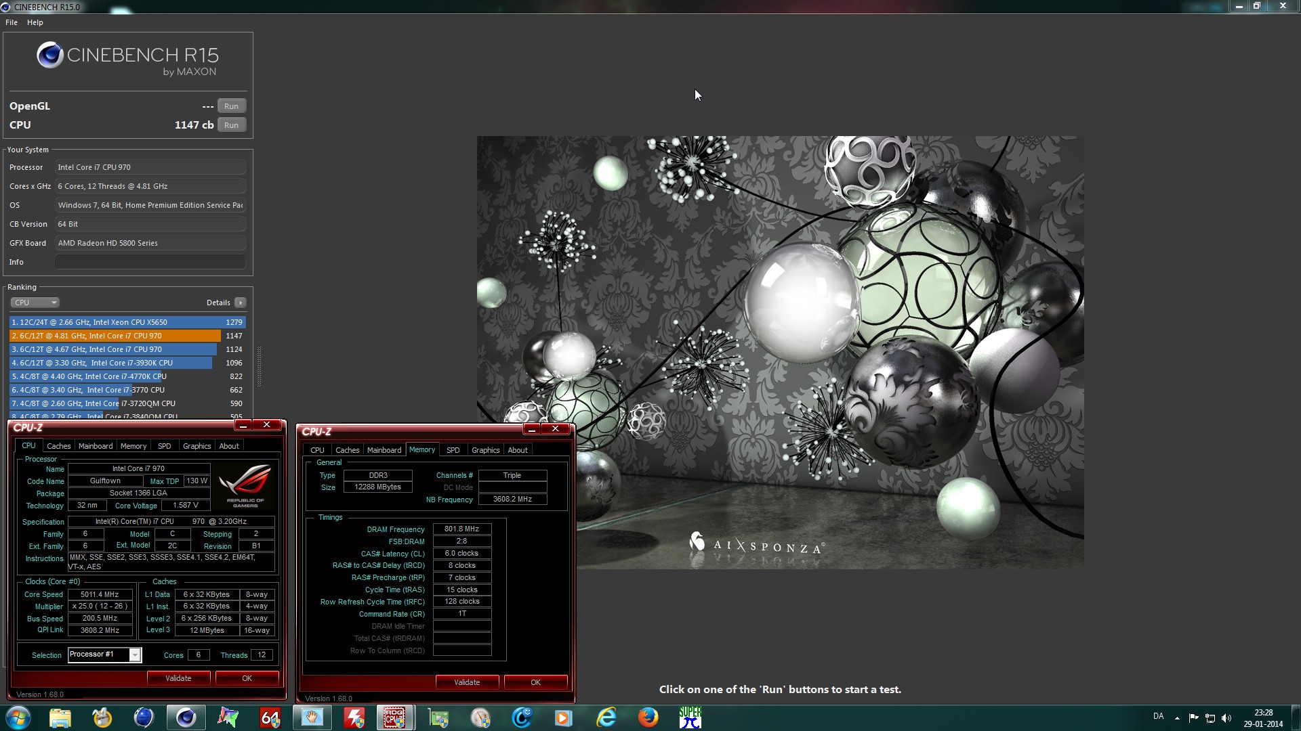Show hidden tray icons arrow

pos(1177,717)
